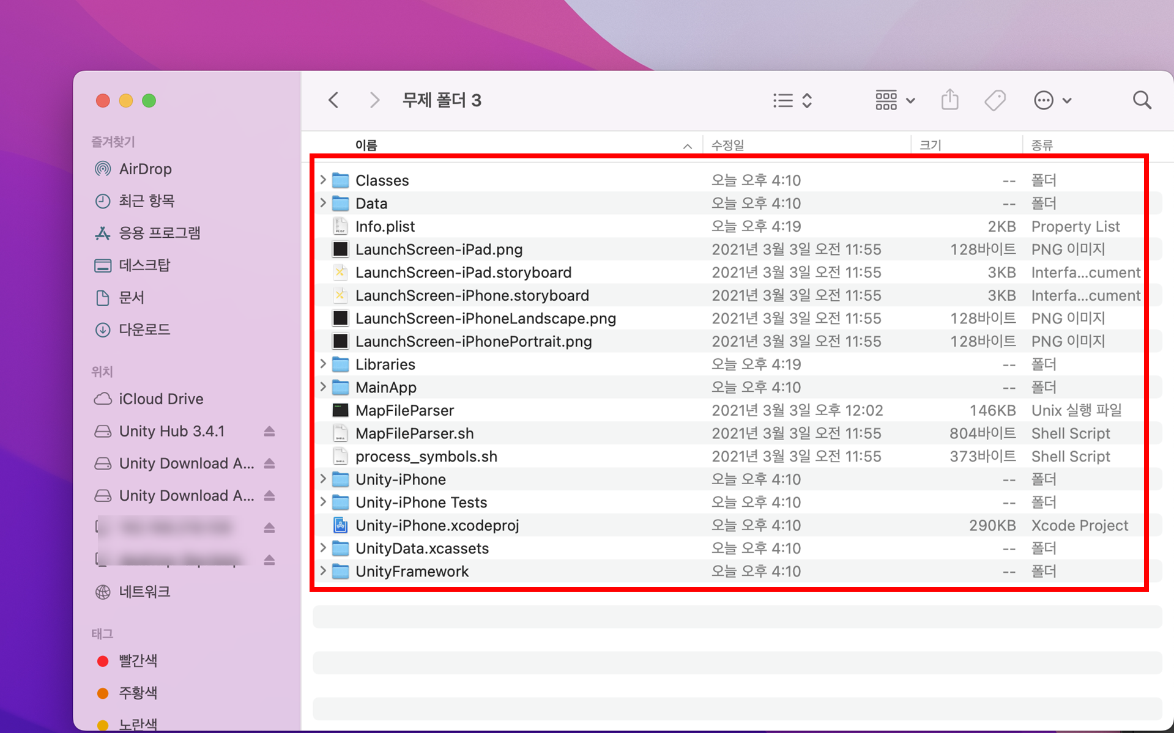Open 네트워크 in the sidebar
Image resolution: width=1174 pixels, height=733 pixels.
pyautogui.click(x=144, y=592)
